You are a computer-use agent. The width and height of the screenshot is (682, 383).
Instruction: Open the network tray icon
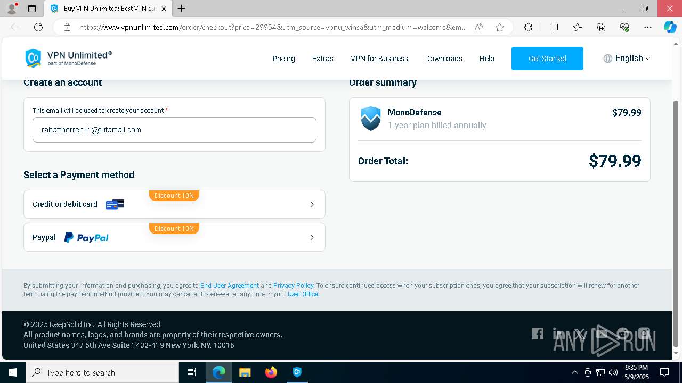600,372
